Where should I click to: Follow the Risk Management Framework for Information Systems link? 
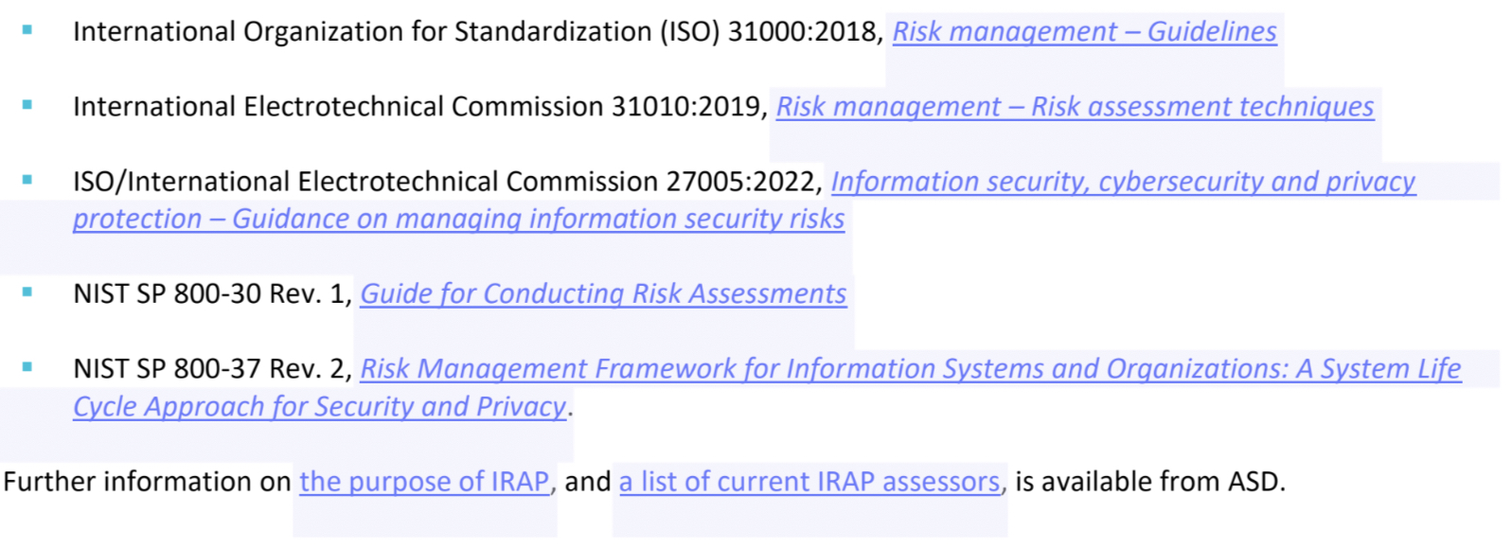point(910,369)
